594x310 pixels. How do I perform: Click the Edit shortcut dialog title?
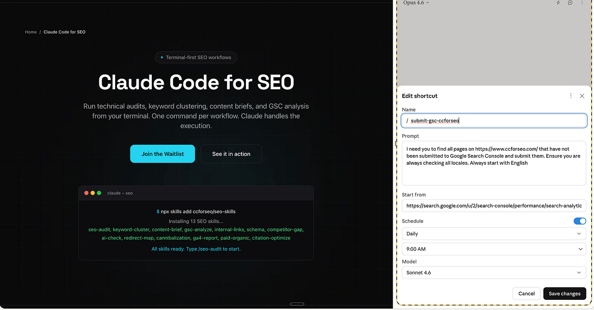pos(420,96)
